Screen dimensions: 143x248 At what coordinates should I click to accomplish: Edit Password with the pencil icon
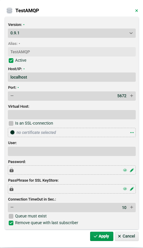click(x=132, y=170)
